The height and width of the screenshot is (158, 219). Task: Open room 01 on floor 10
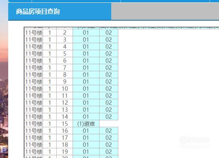[x=86, y=89]
